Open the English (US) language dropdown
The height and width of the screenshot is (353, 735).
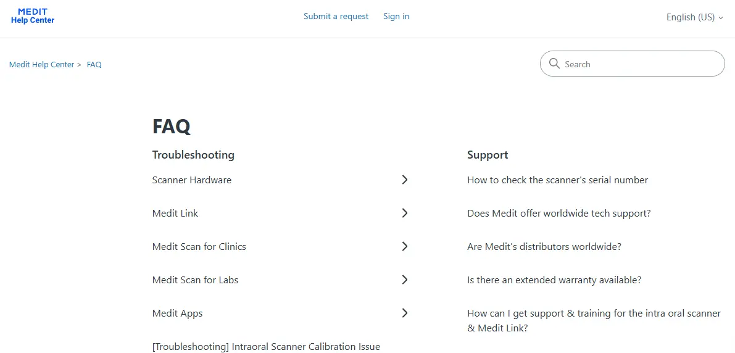[x=695, y=17]
